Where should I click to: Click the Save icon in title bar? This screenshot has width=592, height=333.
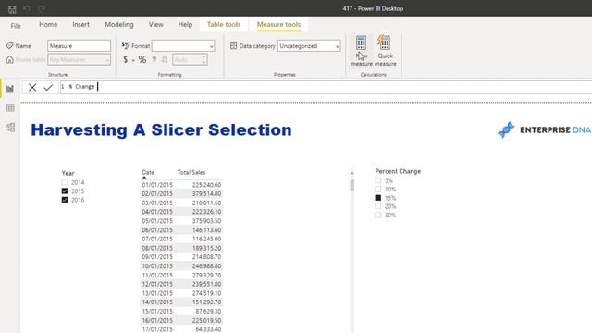click(12, 9)
